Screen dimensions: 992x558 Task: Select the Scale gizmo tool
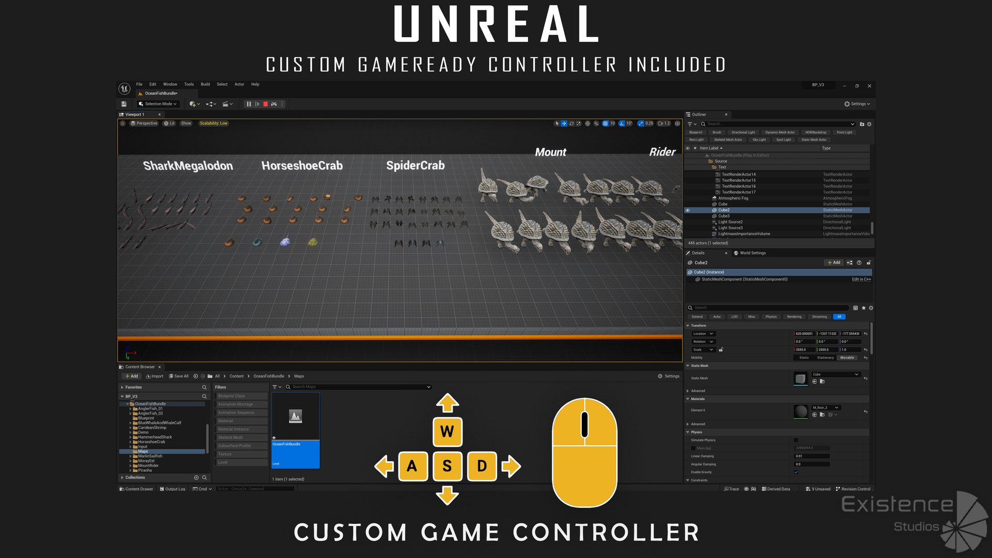point(579,123)
